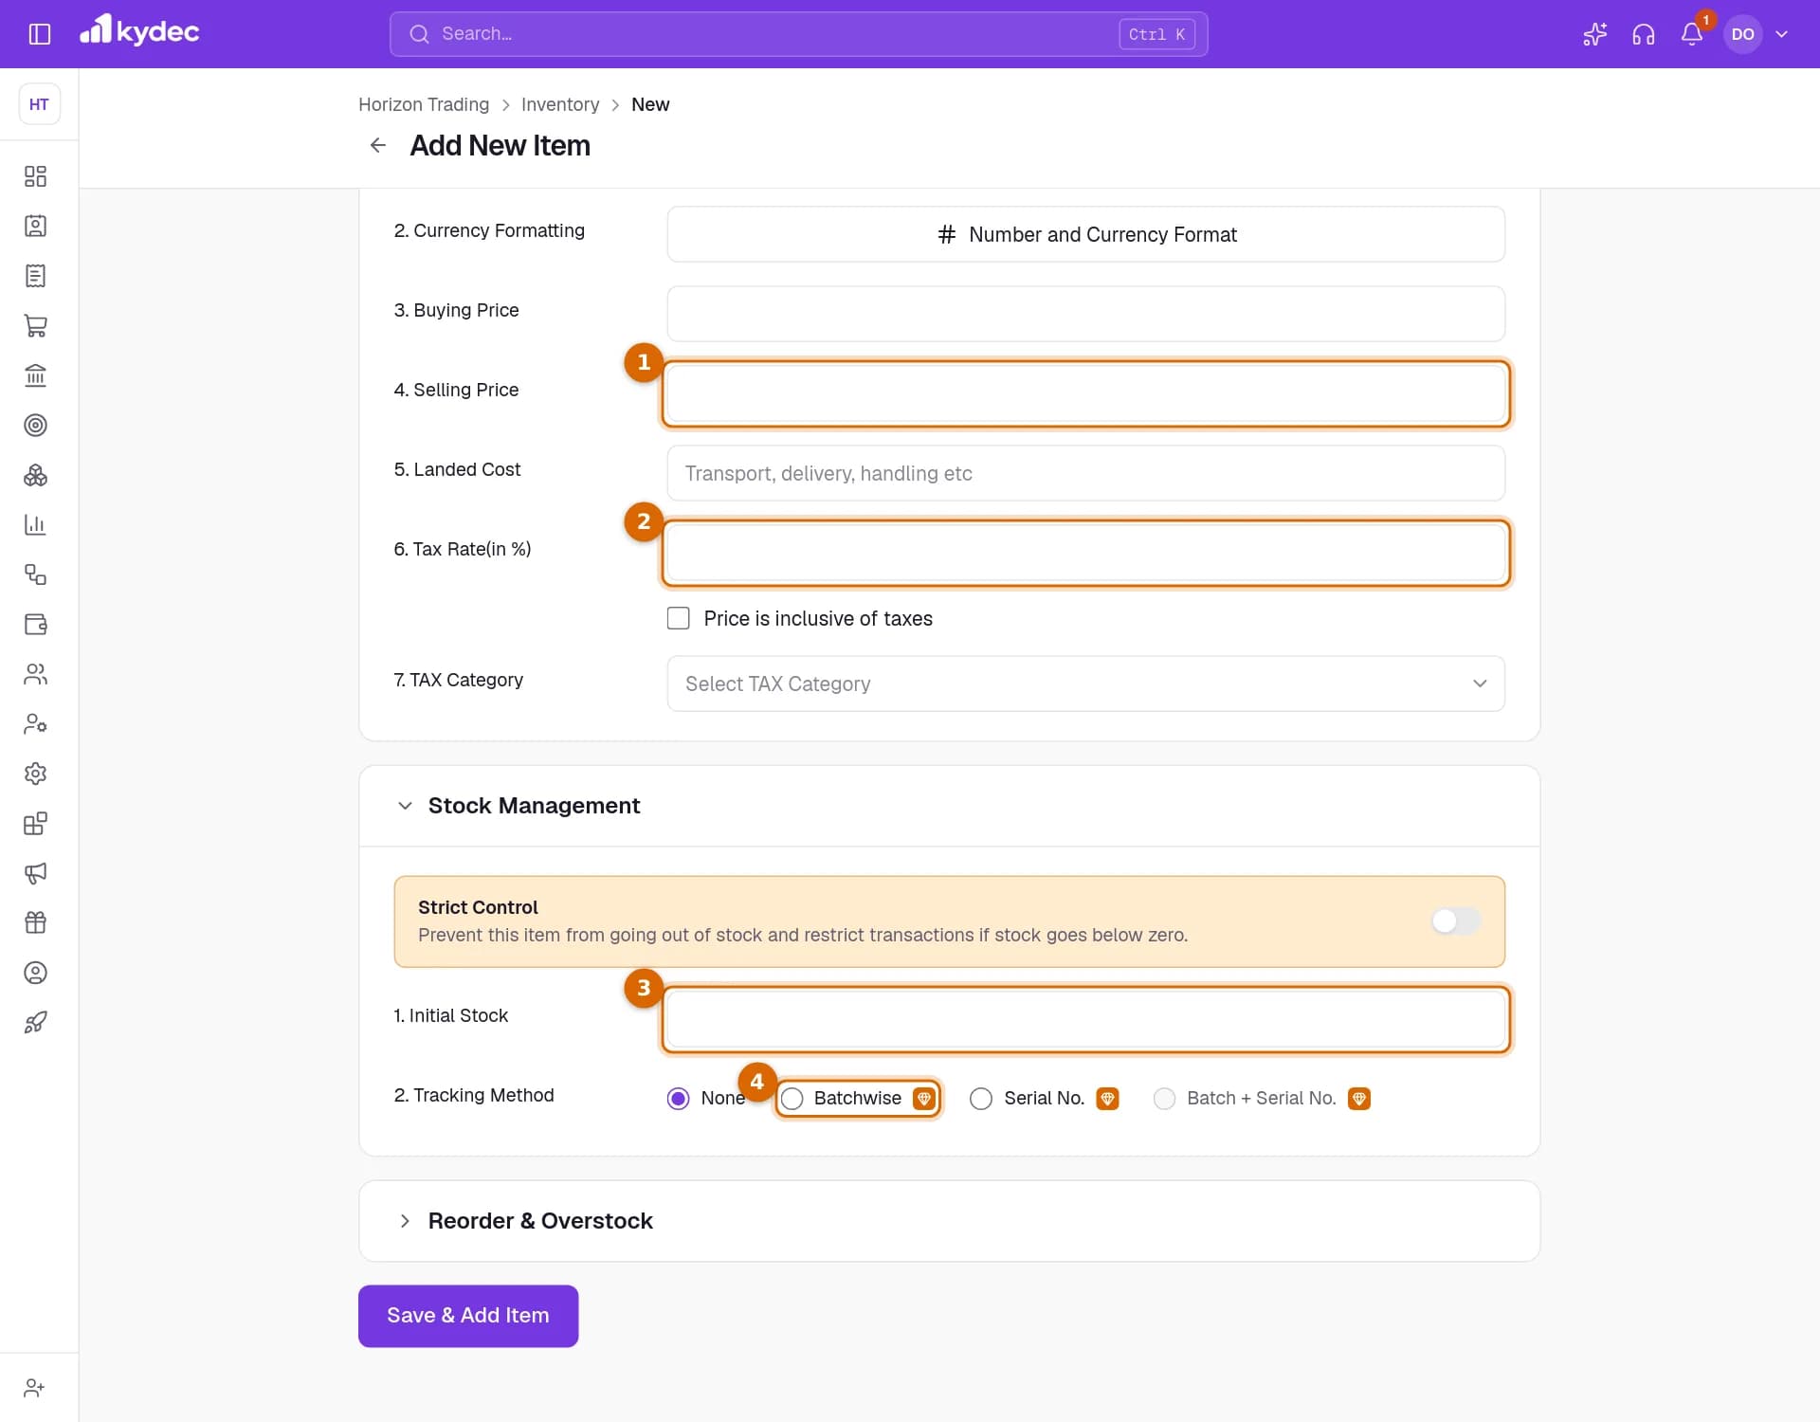Viewport: 1820px width, 1422px height.
Task: Go to Inventory breadcrumb
Action: pyautogui.click(x=560, y=104)
